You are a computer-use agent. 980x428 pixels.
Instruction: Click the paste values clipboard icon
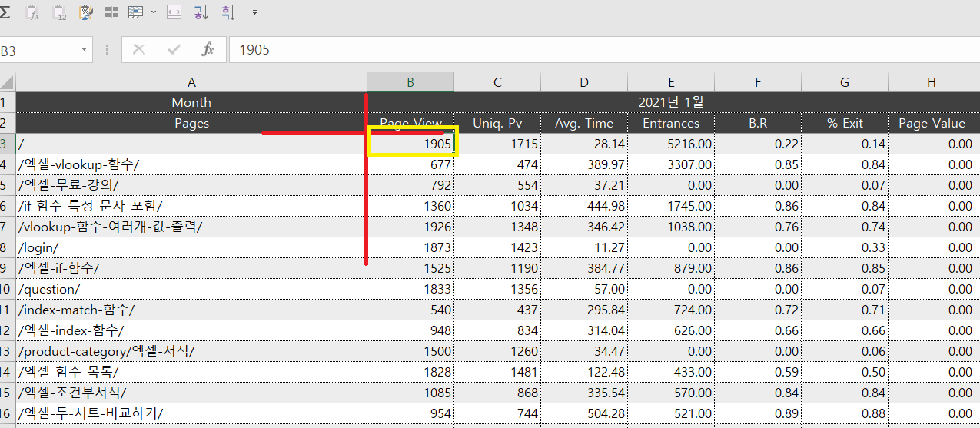(x=59, y=12)
